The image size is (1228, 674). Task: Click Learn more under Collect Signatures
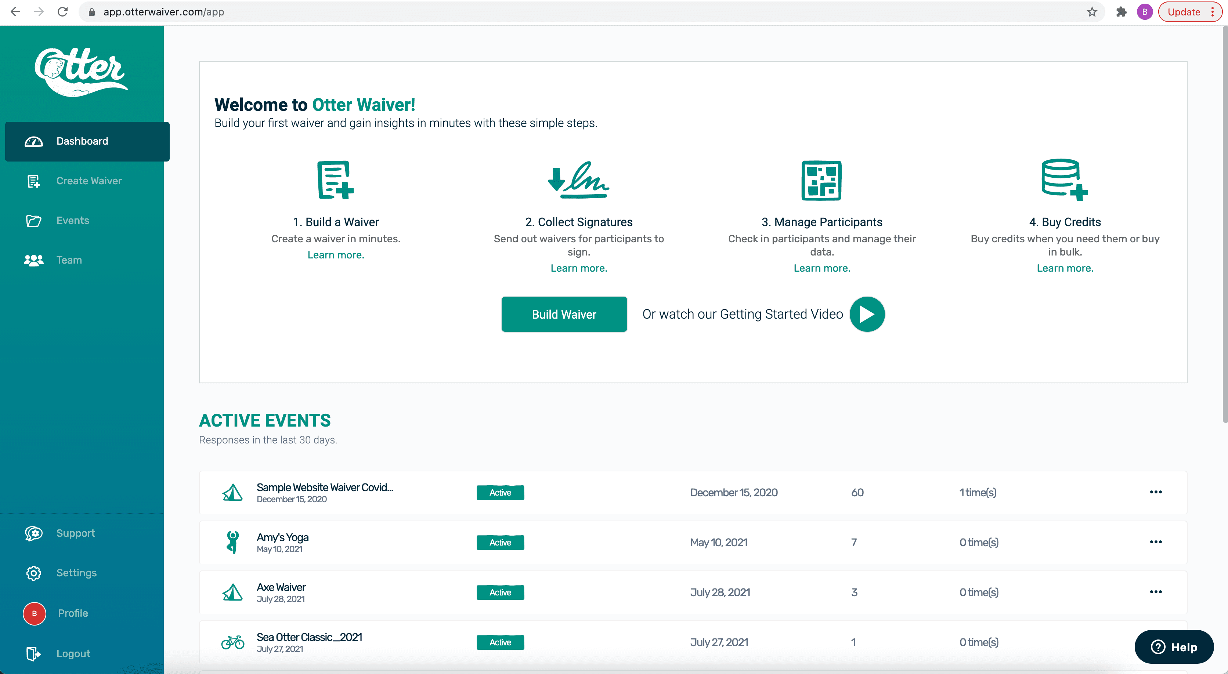(579, 268)
